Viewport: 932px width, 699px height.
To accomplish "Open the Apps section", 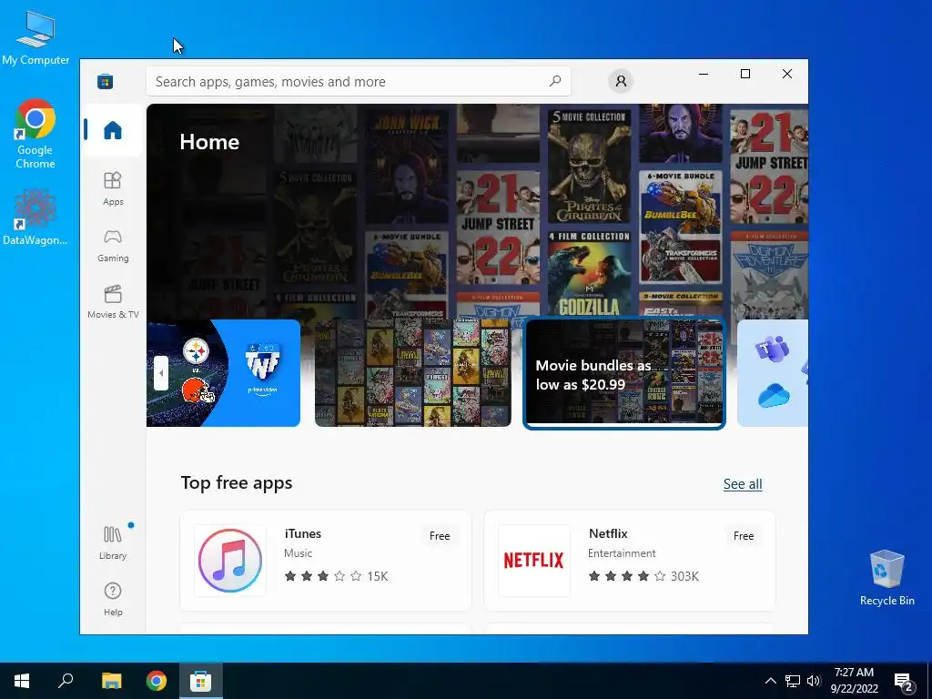I will (113, 188).
